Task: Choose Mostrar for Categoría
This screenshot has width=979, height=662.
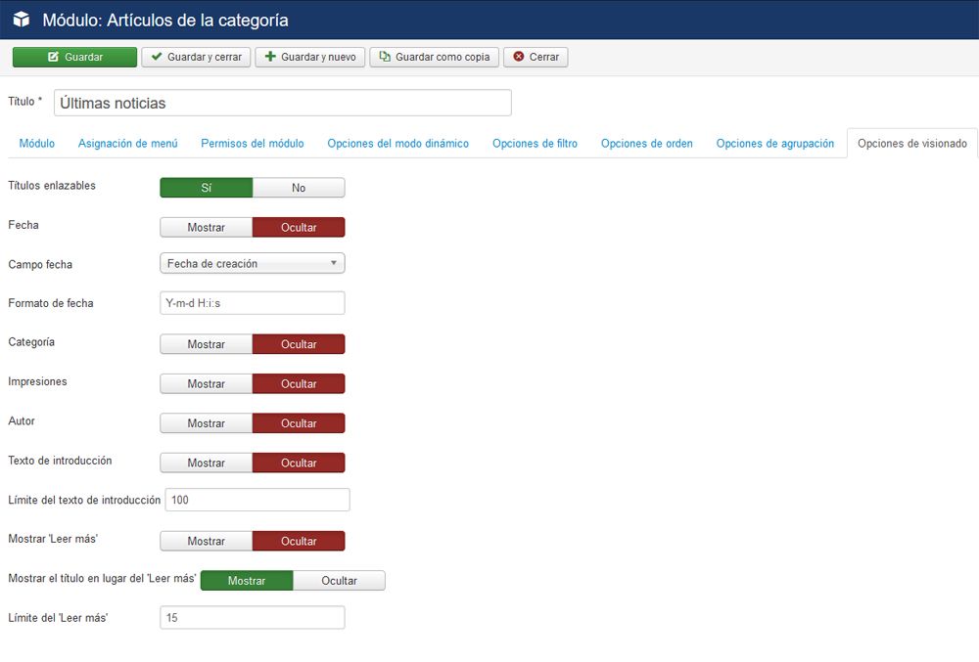Action: pyautogui.click(x=206, y=344)
